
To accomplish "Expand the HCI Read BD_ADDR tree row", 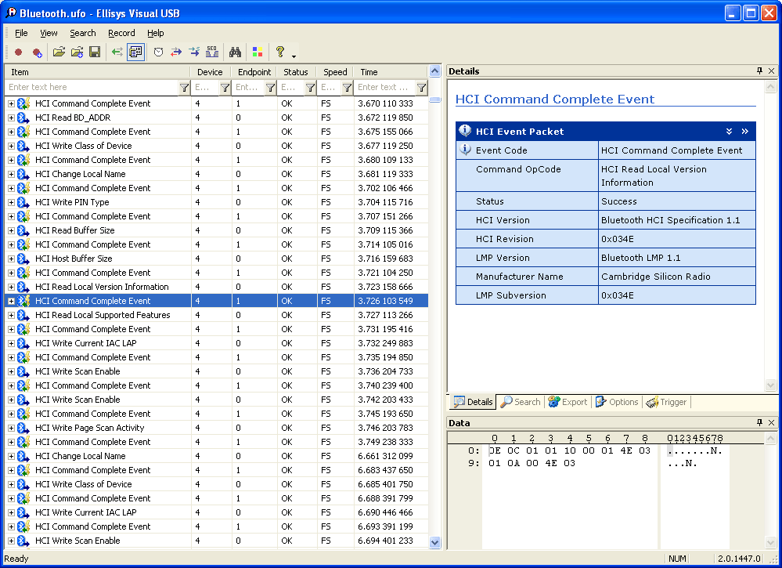I will point(11,118).
